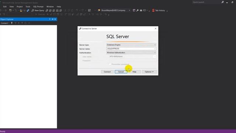Click the Options >> button
236x133 pixels.
(x=149, y=72)
